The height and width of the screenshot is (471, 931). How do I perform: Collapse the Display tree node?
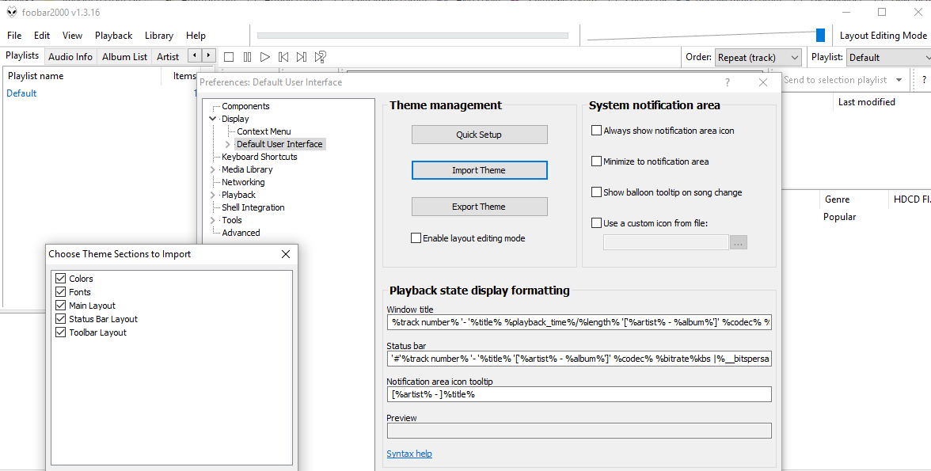[212, 119]
